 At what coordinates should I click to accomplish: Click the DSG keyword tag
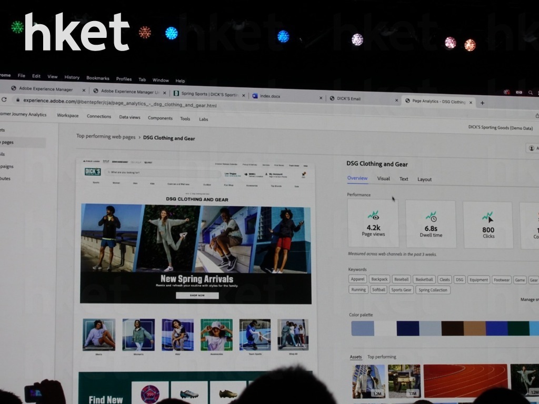pos(460,280)
